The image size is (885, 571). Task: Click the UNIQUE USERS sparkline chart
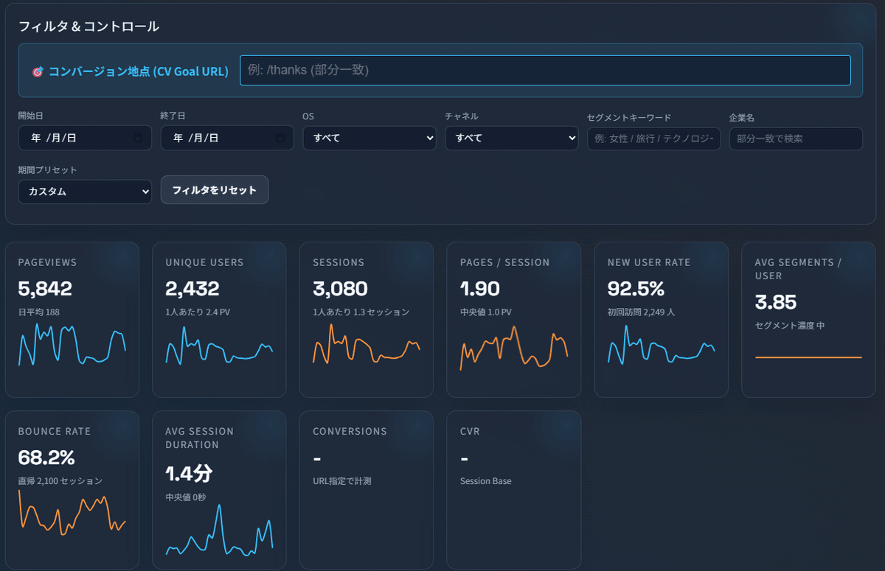pos(219,348)
